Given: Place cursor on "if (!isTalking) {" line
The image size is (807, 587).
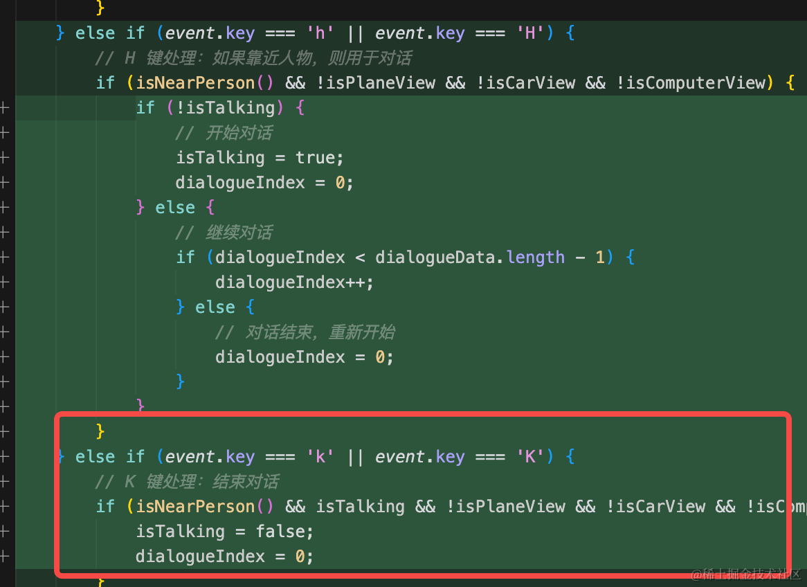Looking at the screenshot, I should point(220,107).
